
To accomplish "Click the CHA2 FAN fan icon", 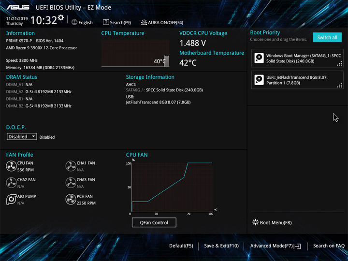I will pos(11,183).
